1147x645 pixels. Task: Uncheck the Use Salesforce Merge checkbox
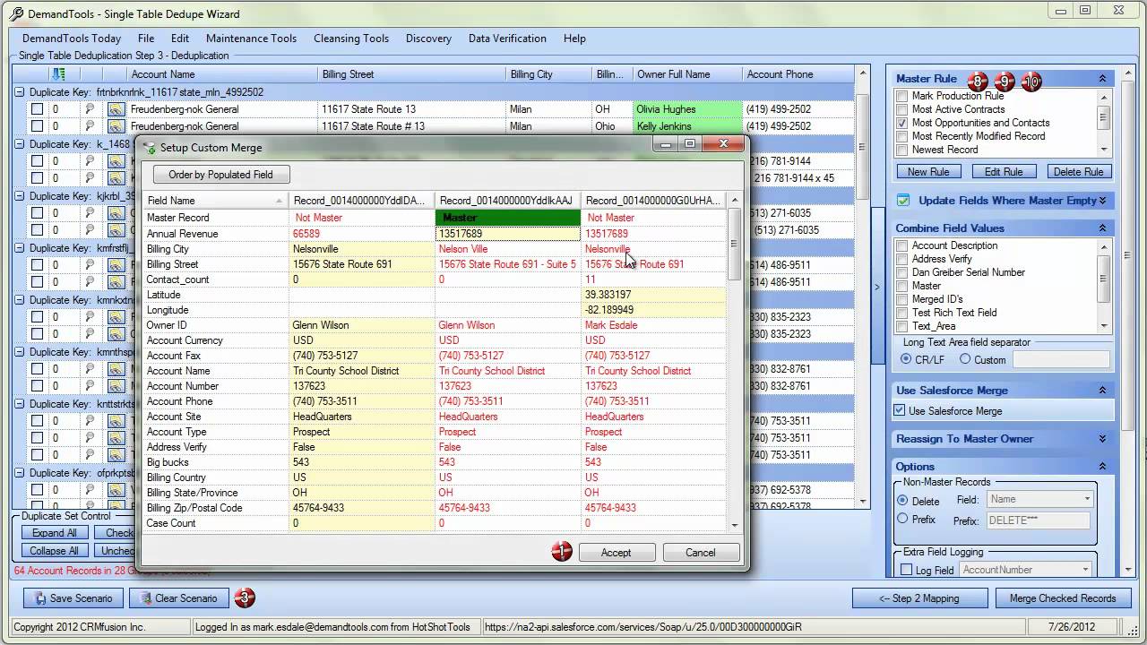tap(900, 411)
